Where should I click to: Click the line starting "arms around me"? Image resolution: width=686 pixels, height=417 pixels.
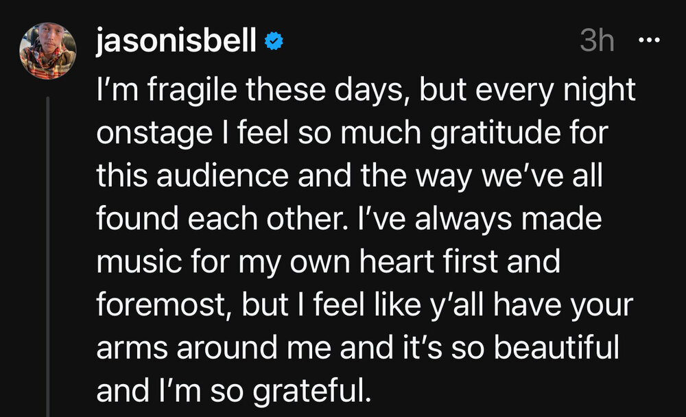coord(358,348)
